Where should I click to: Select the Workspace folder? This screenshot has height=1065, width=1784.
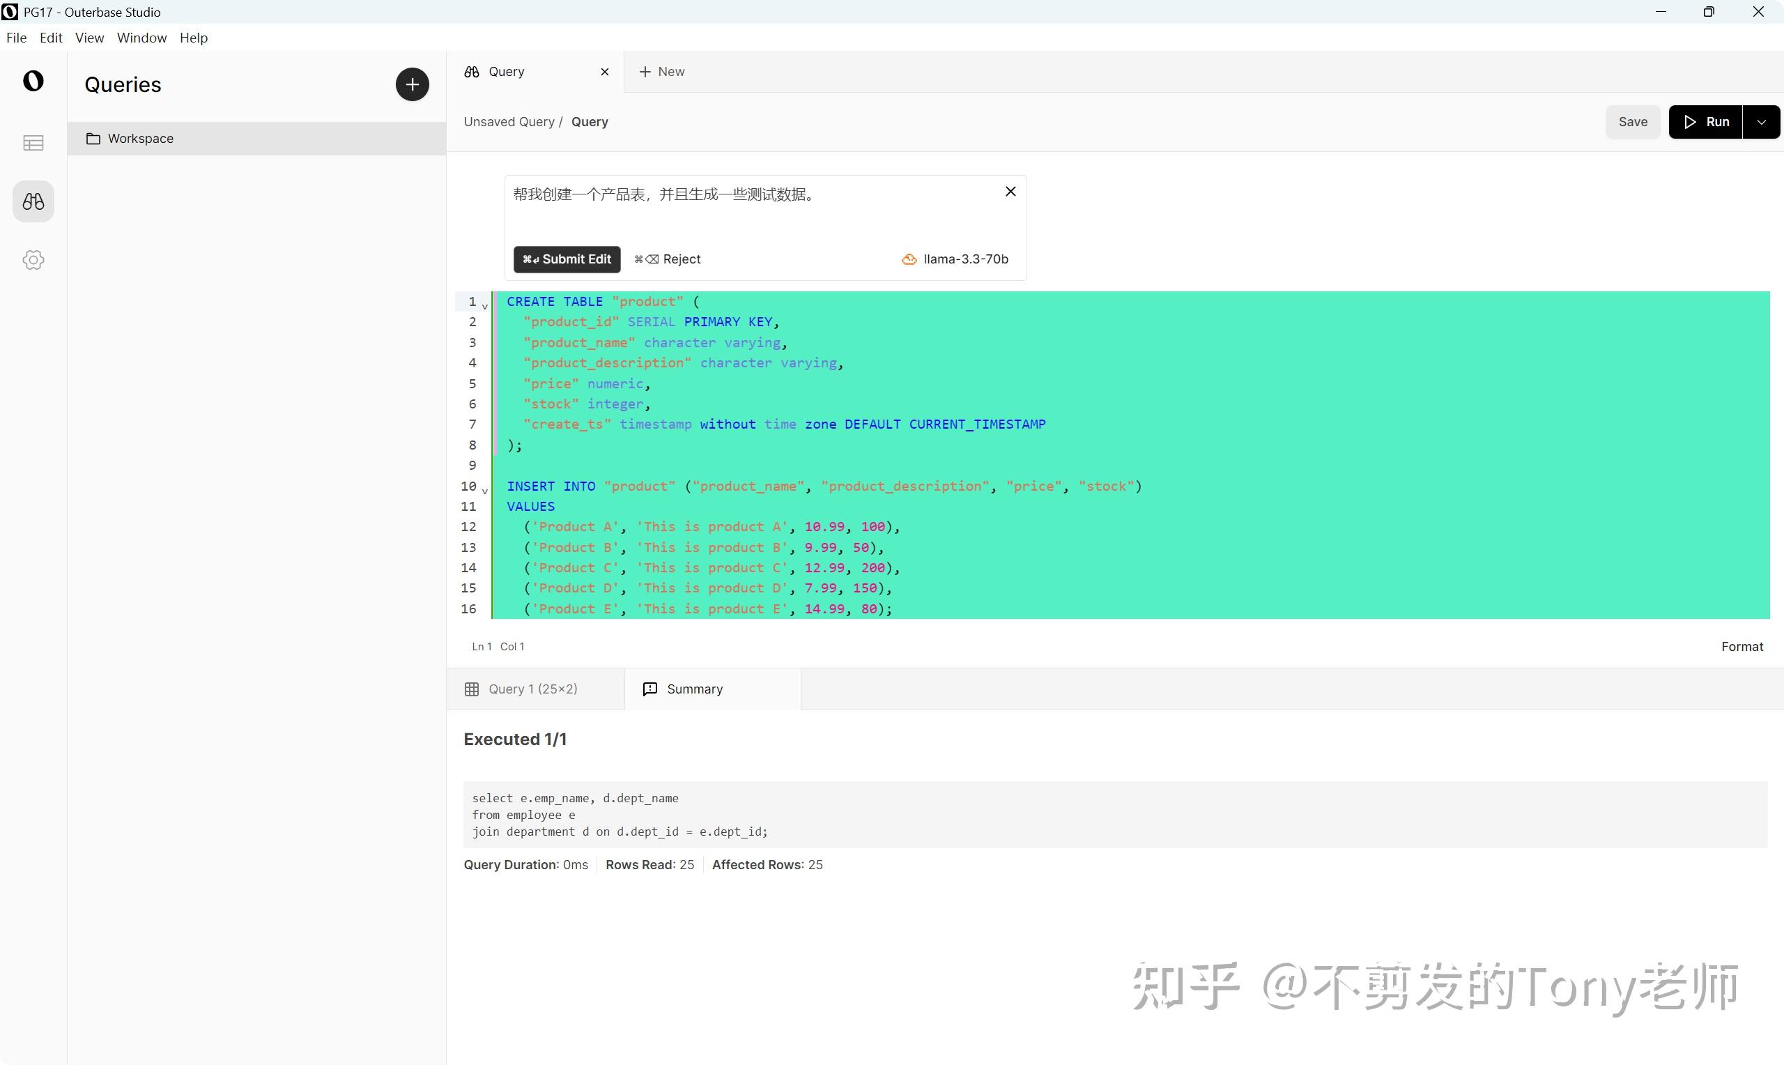point(257,139)
